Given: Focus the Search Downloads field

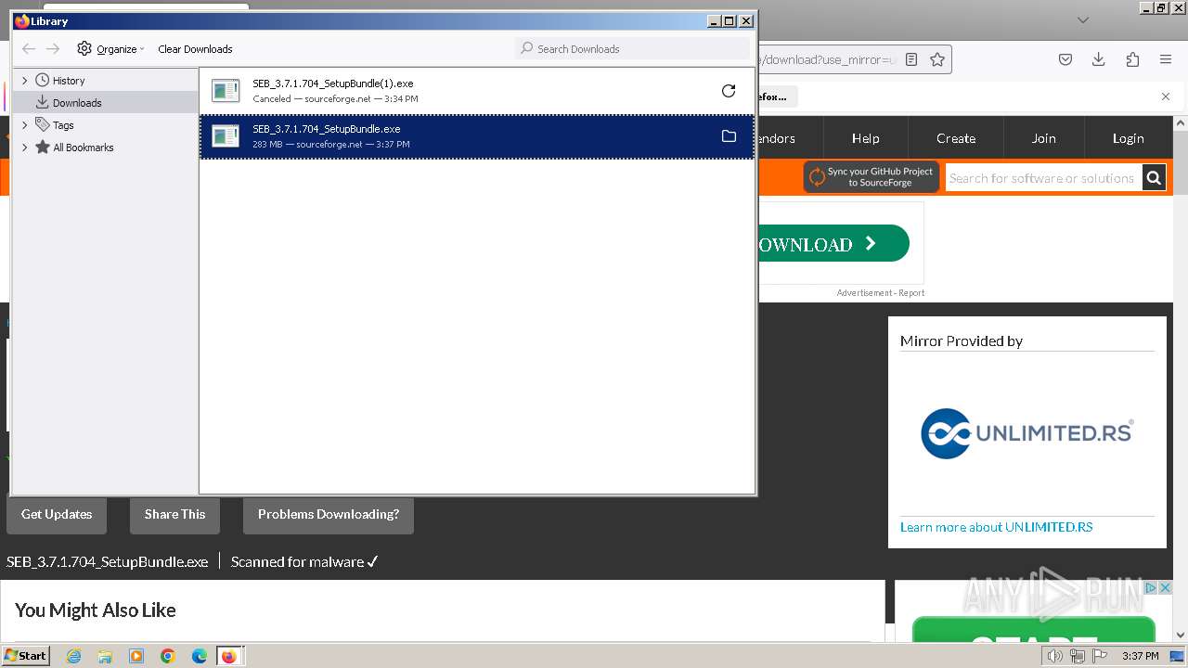Looking at the screenshot, I should pyautogui.click(x=632, y=48).
